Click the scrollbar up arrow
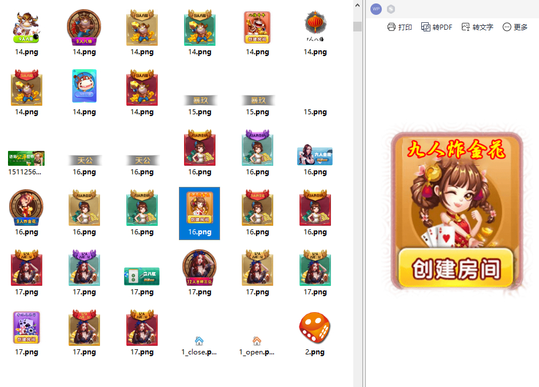 (x=357, y=6)
